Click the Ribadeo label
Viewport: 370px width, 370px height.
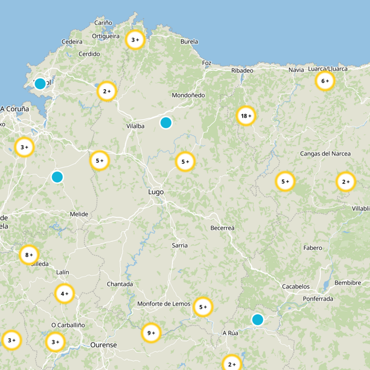[x=242, y=71]
